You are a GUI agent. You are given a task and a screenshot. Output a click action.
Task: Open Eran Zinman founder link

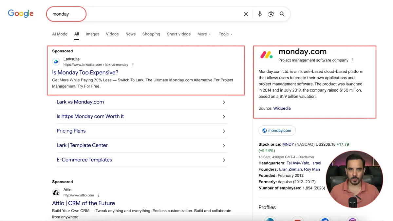pyautogui.click(x=290, y=169)
